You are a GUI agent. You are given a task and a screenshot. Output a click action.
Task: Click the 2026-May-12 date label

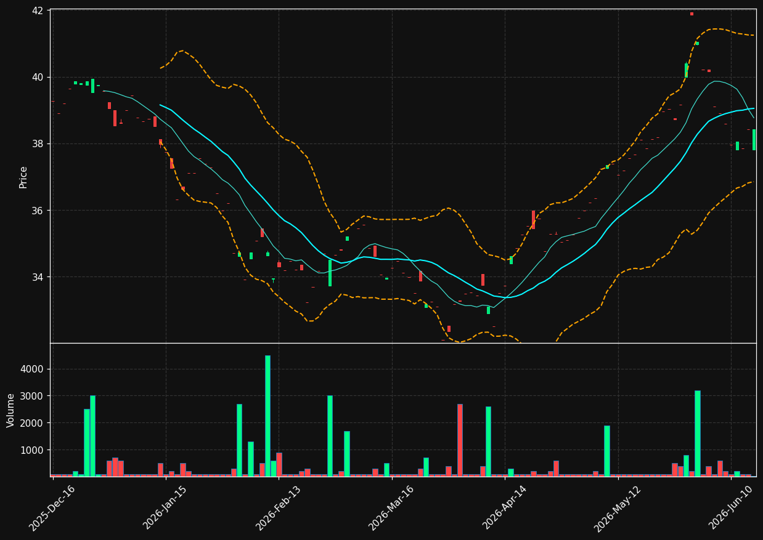(618, 507)
